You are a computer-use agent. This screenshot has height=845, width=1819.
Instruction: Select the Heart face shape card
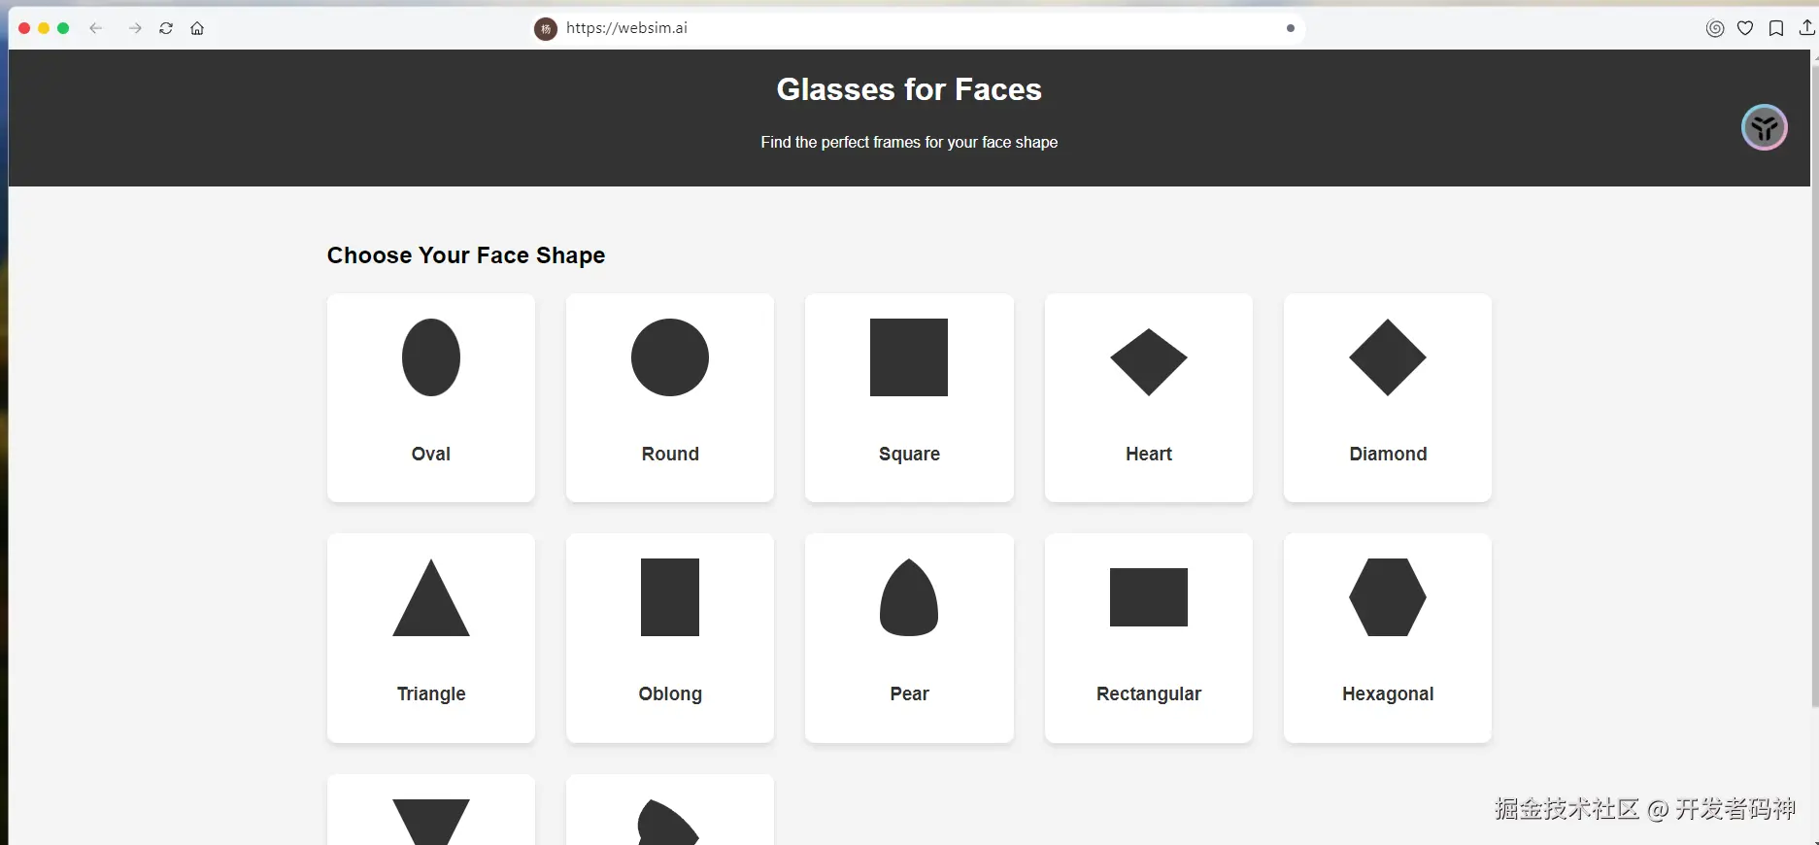click(1149, 397)
